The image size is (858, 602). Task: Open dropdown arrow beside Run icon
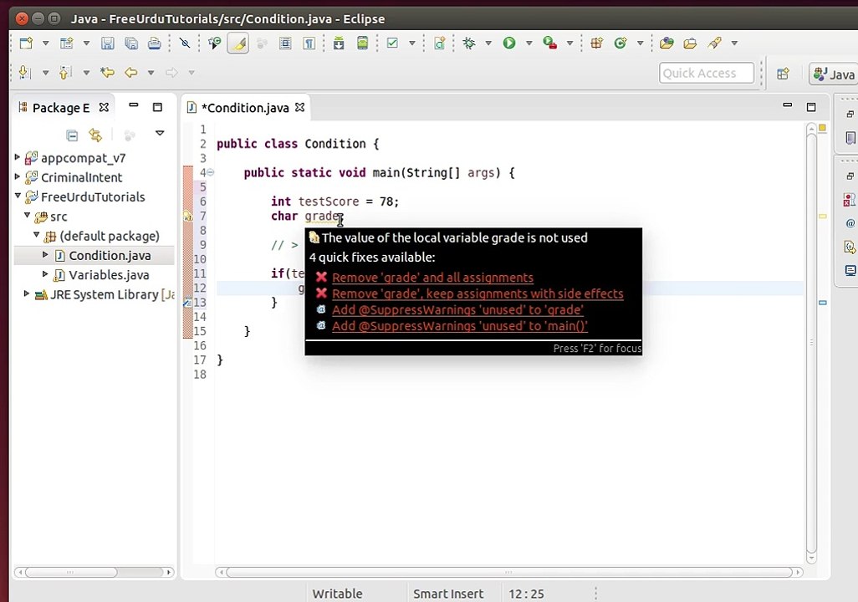[x=529, y=43]
